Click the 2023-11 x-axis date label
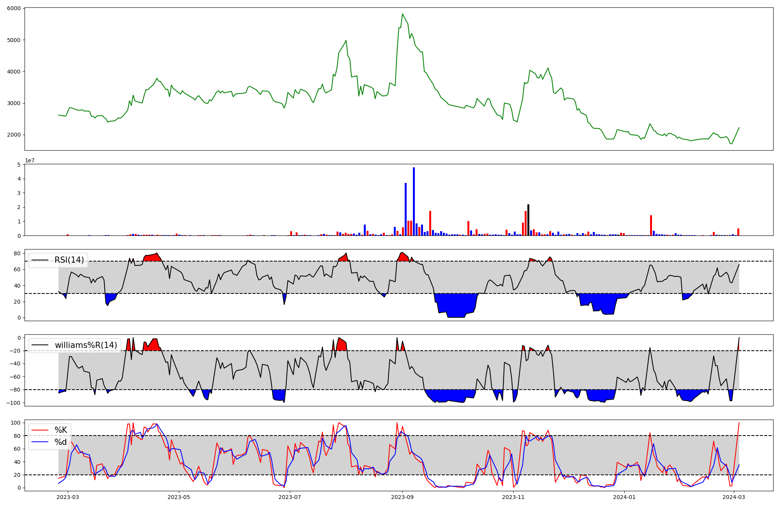The width and height of the screenshot is (779, 506). click(x=513, y=497)
